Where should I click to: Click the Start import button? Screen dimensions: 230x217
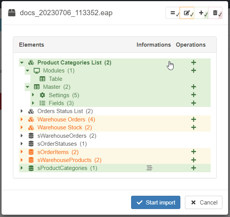[x=156, y=203]
